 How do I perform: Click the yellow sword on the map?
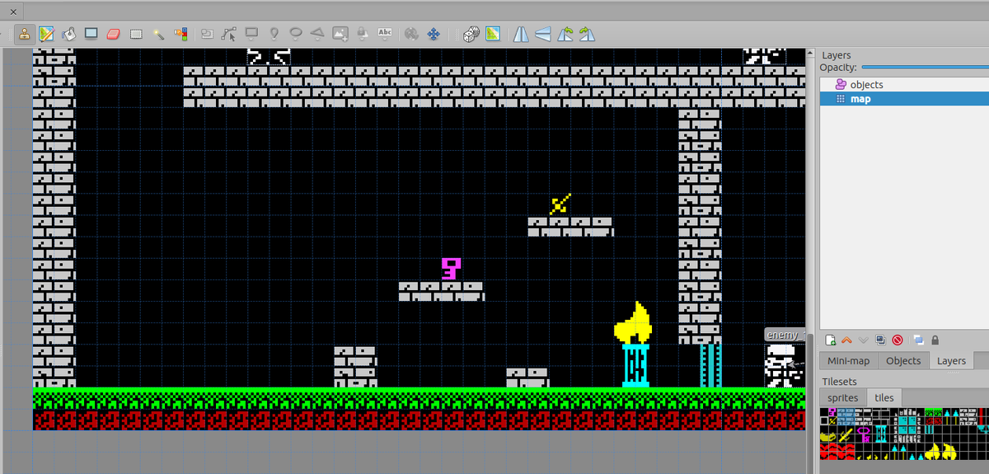[560, 204]
